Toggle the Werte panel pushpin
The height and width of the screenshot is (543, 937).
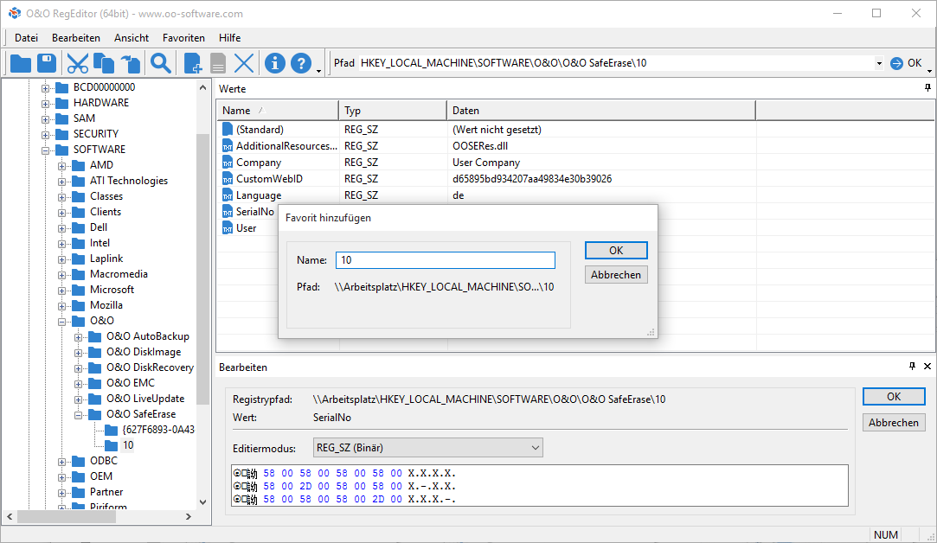click(927, 88)
